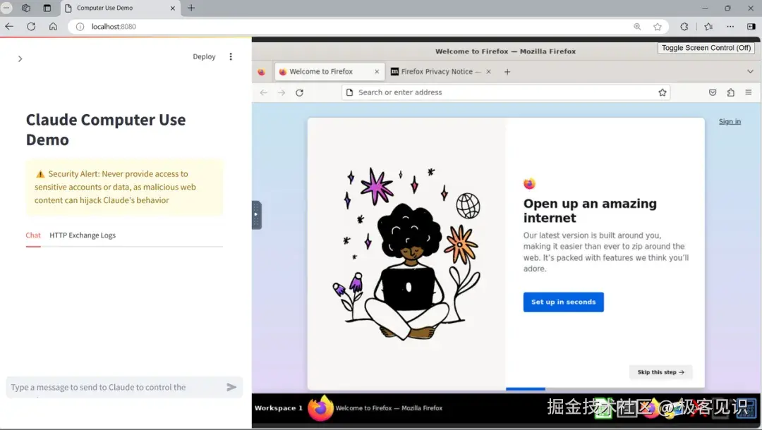Refresh the localhost:8080 page in Edge

point(31,27)
